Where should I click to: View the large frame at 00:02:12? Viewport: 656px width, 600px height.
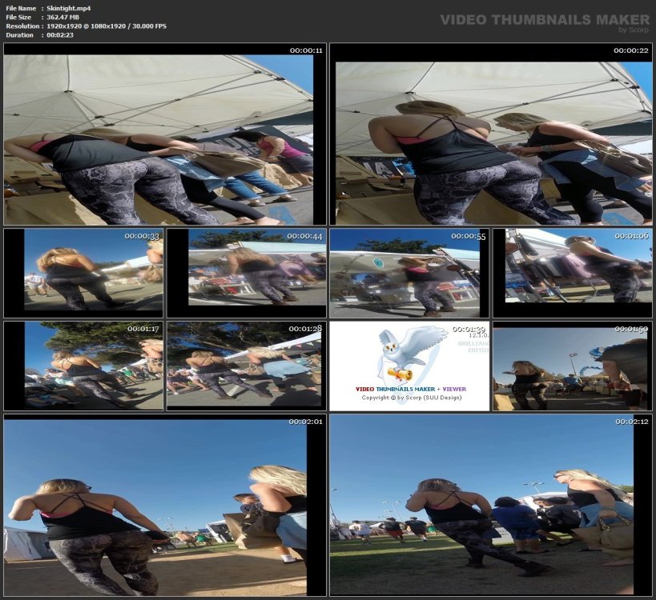(491, 505)
